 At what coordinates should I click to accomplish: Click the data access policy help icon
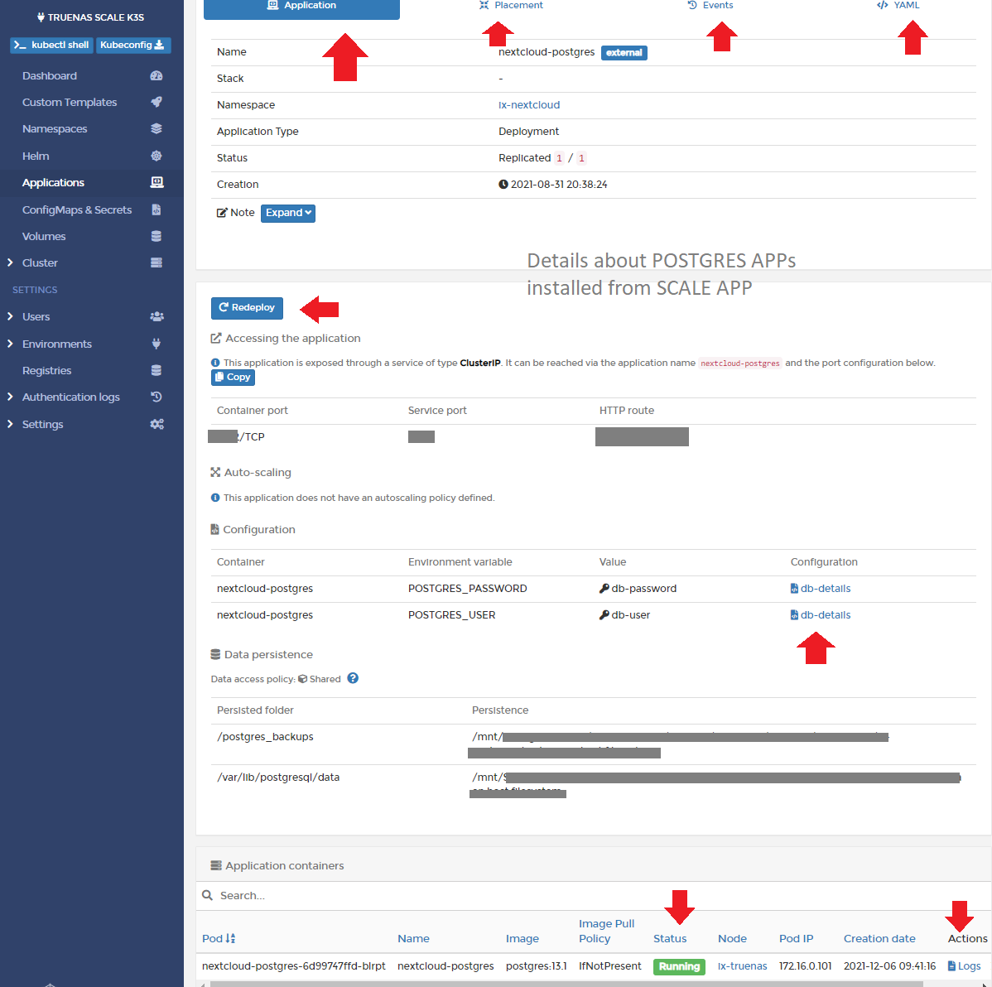click(353, 678)
